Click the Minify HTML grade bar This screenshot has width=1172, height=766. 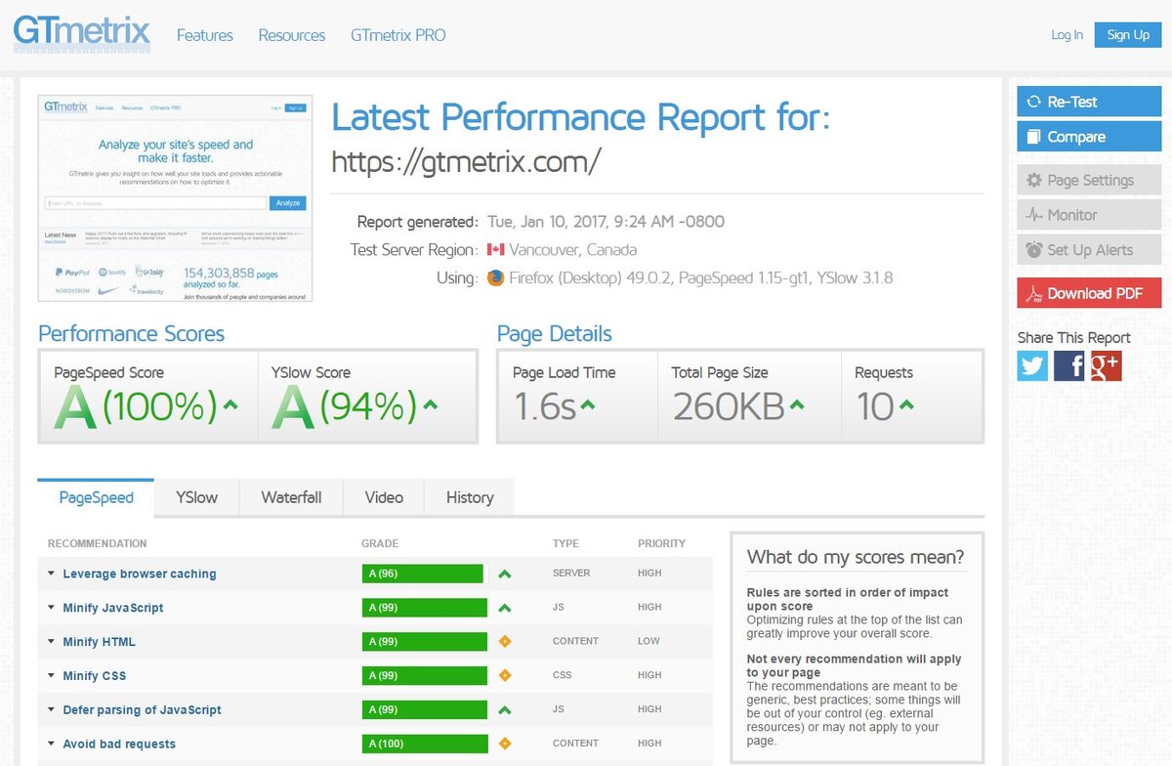pos(424,641)
